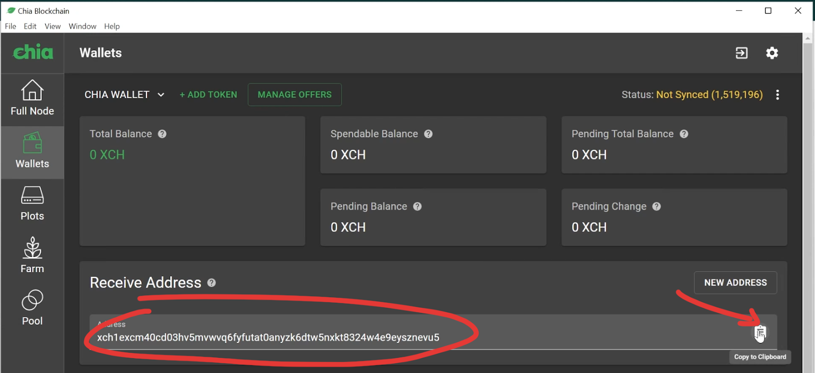Click the scrollbar up arrow

point(807,38)
